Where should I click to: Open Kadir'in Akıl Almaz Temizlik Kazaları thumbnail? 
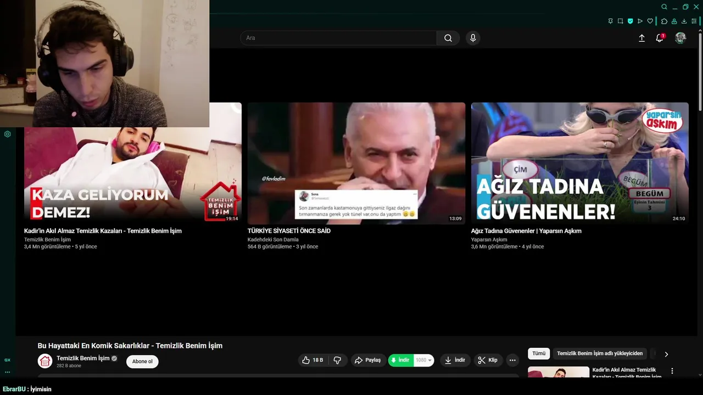point(133,163)
